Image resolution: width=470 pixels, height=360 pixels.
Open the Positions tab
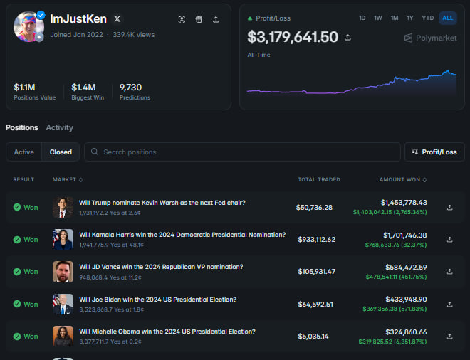(x=22, y=127)
